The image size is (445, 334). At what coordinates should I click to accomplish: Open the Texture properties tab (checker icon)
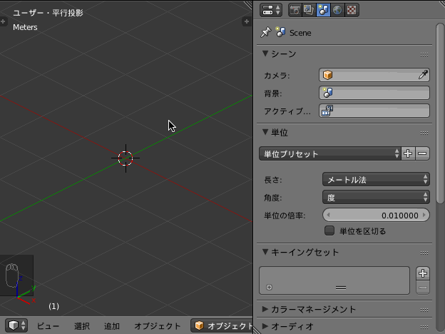(352, 10)
